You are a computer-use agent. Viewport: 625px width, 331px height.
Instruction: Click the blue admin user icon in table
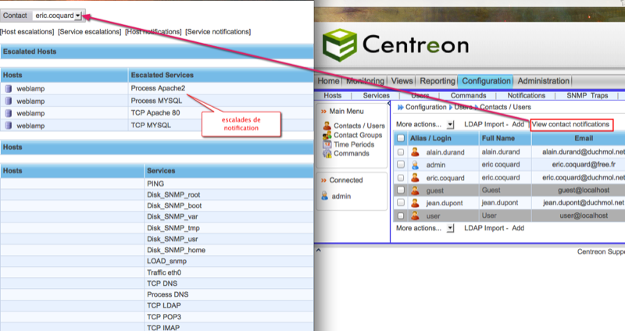tap(415, 165)
